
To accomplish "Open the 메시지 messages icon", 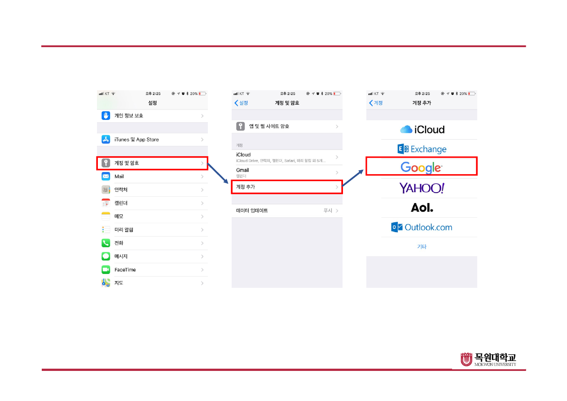I will (x=105, y=256).
